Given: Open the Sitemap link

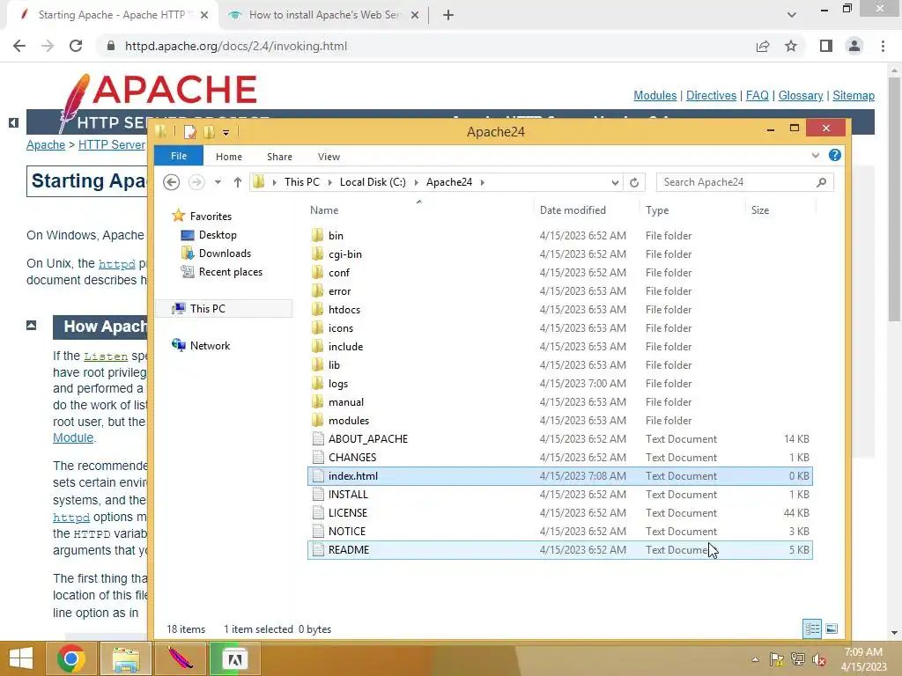Looking at the screenshot, I should [853, 95].
